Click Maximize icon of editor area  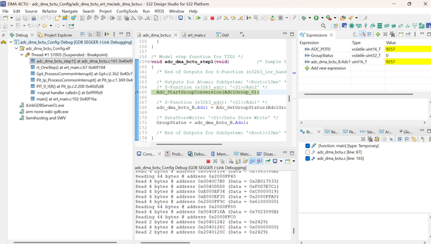pos(292,34)
